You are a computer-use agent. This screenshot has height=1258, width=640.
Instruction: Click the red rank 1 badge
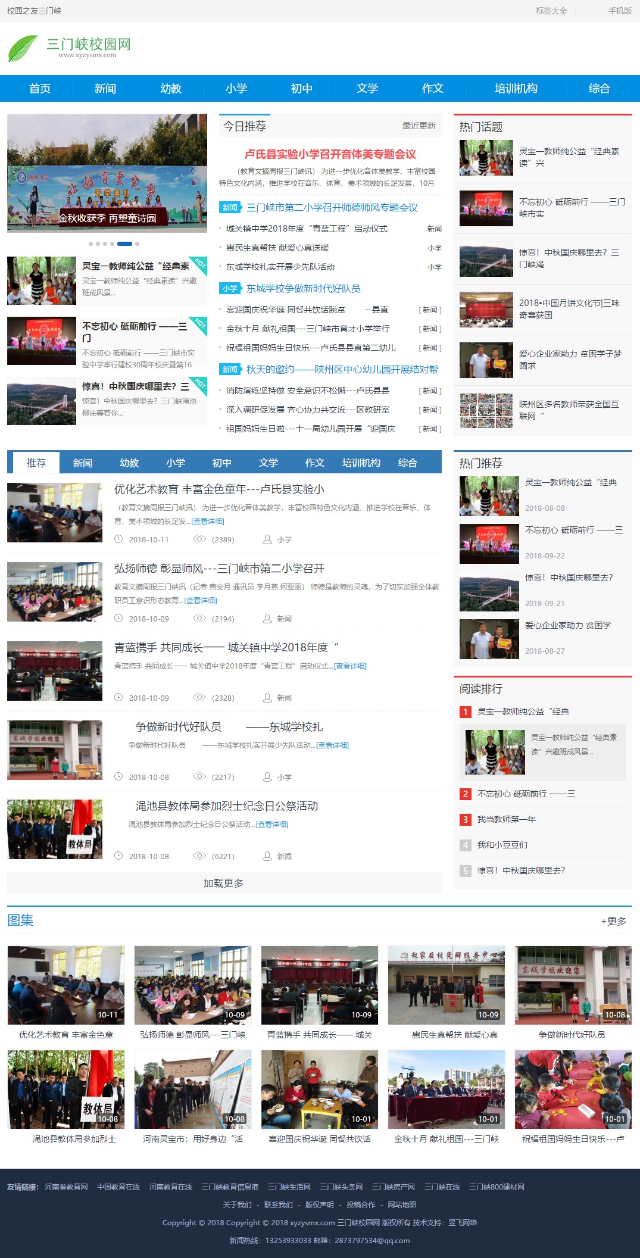(x=466, y=712)
